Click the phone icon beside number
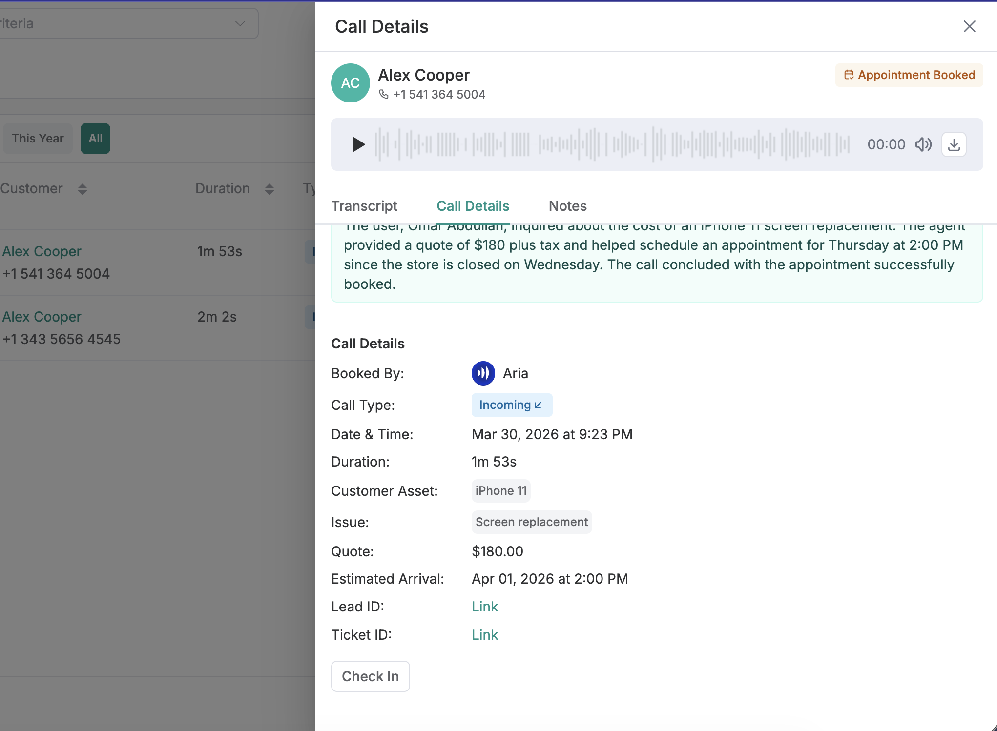Image resolution: width=997 pixels, height=731 pixels. click(x=384, y=94)
